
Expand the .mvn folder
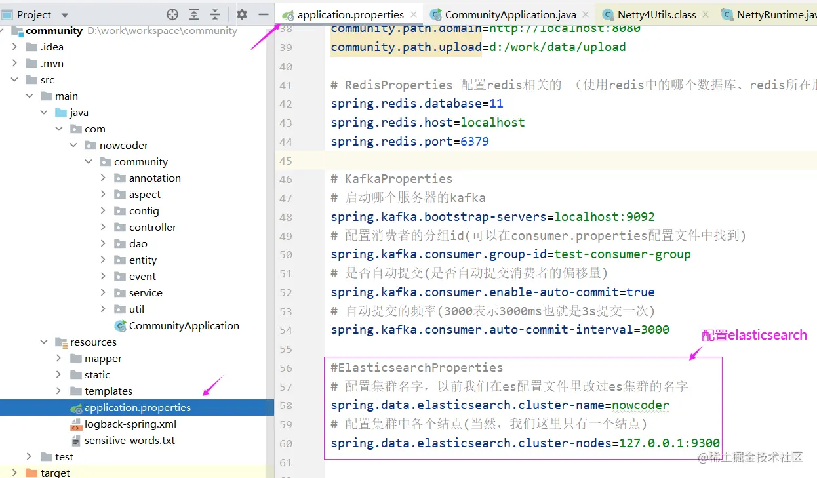(14, 64)
